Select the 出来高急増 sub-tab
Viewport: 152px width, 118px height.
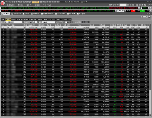(33, 19)
